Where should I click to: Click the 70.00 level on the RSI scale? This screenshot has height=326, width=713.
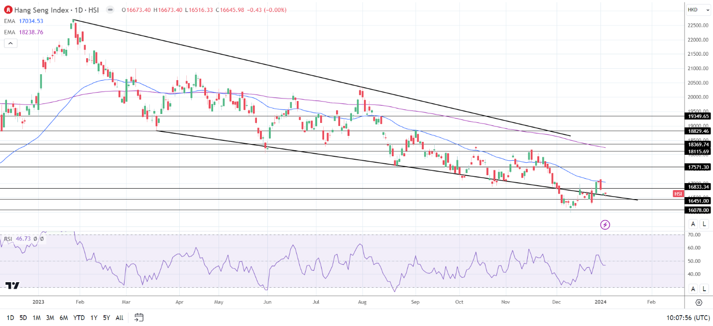click(x=694, y=234)
